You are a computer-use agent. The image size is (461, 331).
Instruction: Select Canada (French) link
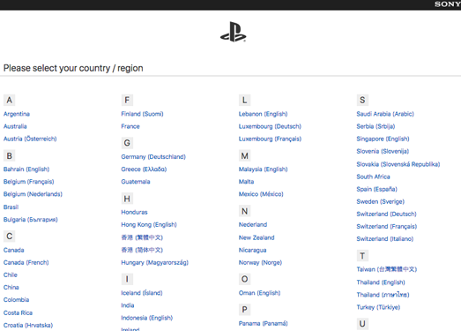tap(26, 262)
